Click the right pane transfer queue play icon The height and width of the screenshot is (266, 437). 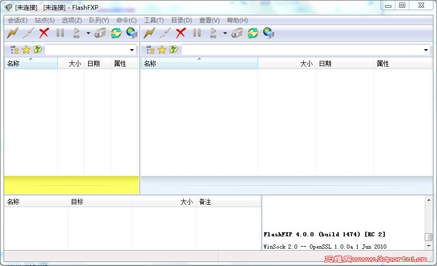[213, 33]
